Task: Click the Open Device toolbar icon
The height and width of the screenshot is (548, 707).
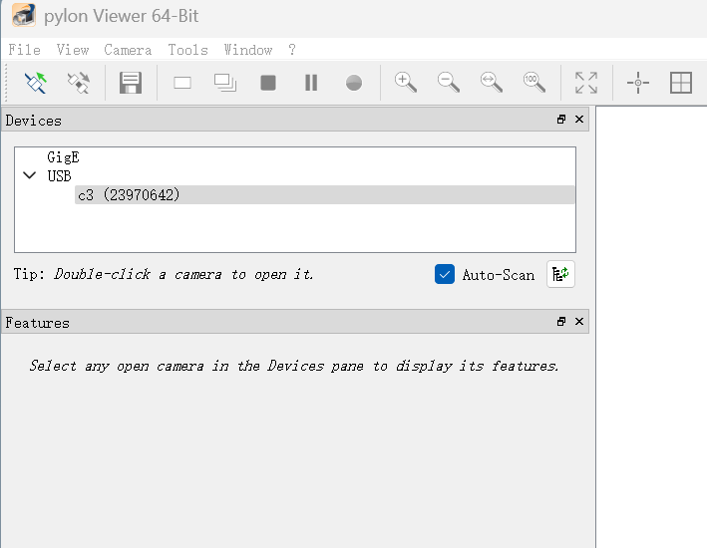Action: click(x=36, y=83)
